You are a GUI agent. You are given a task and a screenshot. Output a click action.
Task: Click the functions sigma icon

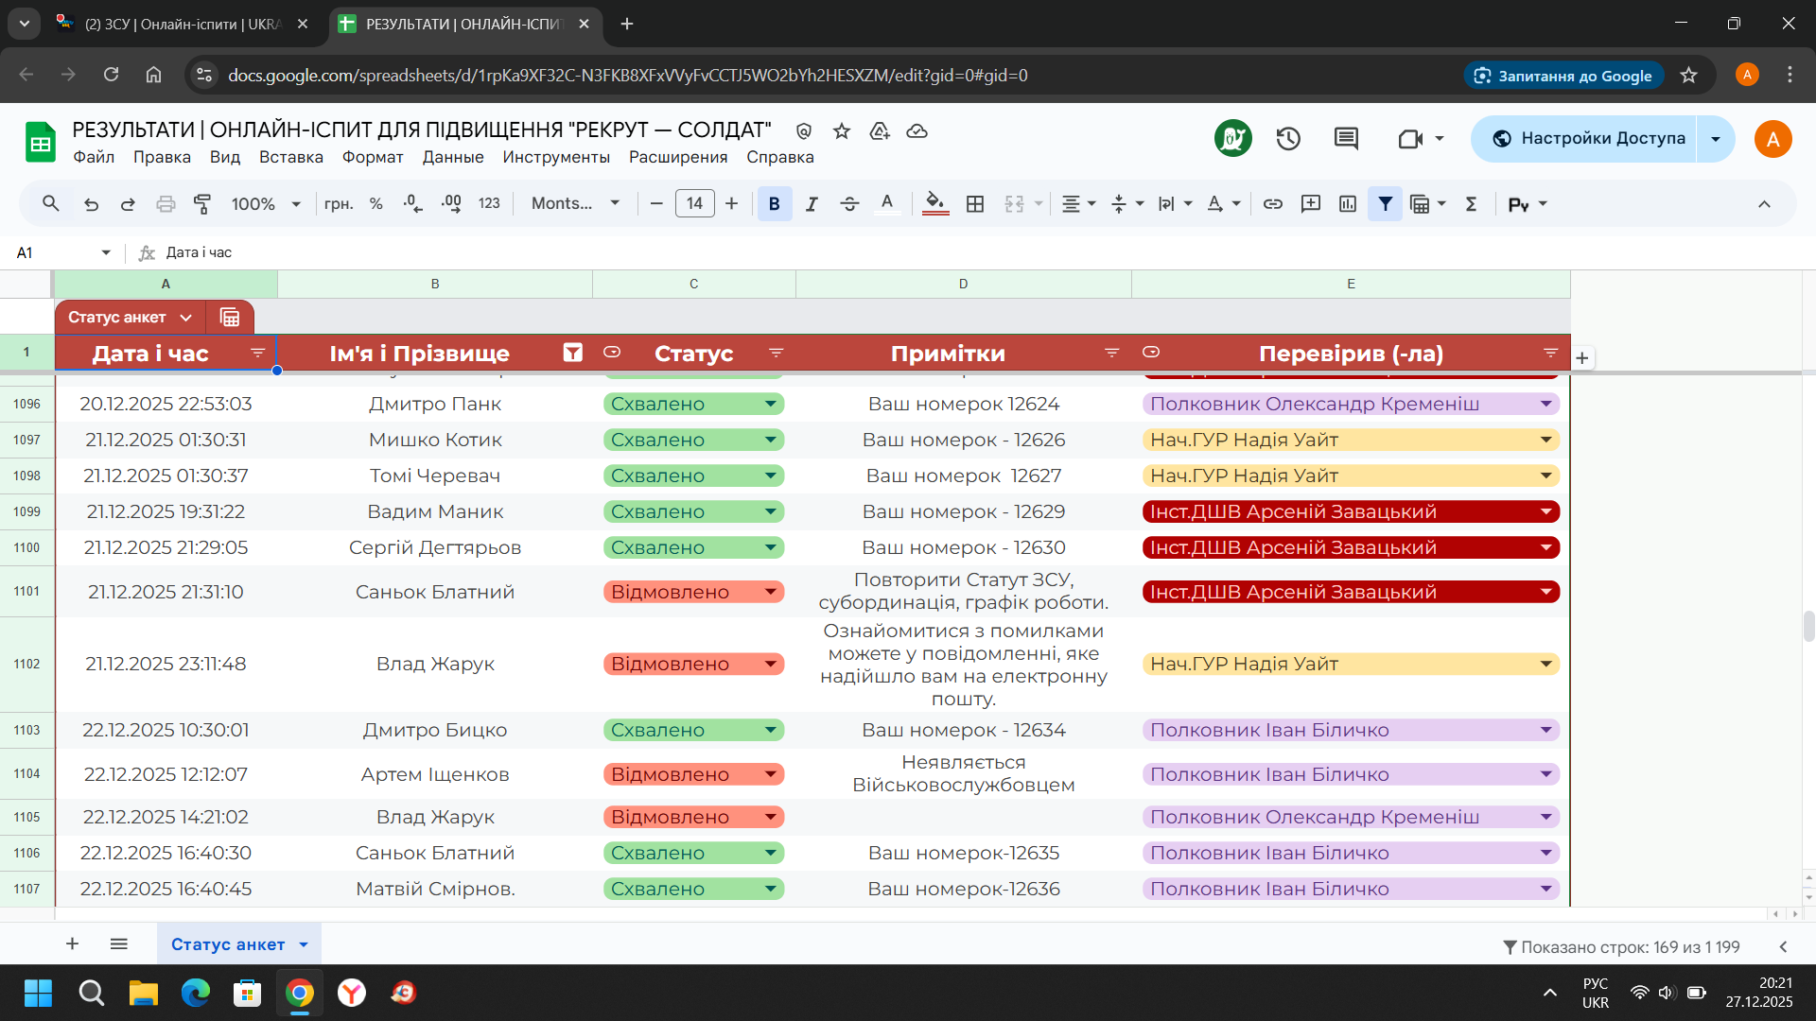click(1471, 203)
